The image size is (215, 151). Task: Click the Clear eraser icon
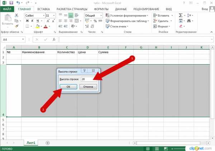(x=181, y=26)
